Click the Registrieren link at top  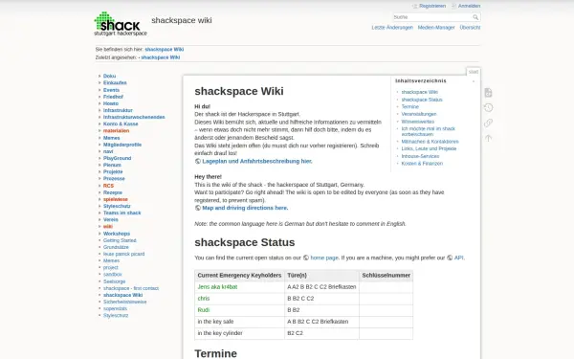click(432, 6)
